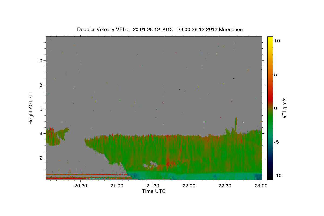This screenshot has height=216, width=324.
Task: Click the 23:00 time tick label
Action: click(x=261, y=186)
